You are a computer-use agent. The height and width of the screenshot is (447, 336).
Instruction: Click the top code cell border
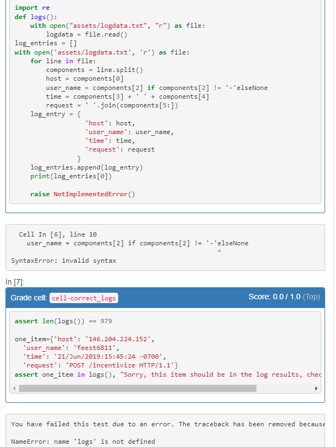[x=163, y=3]
